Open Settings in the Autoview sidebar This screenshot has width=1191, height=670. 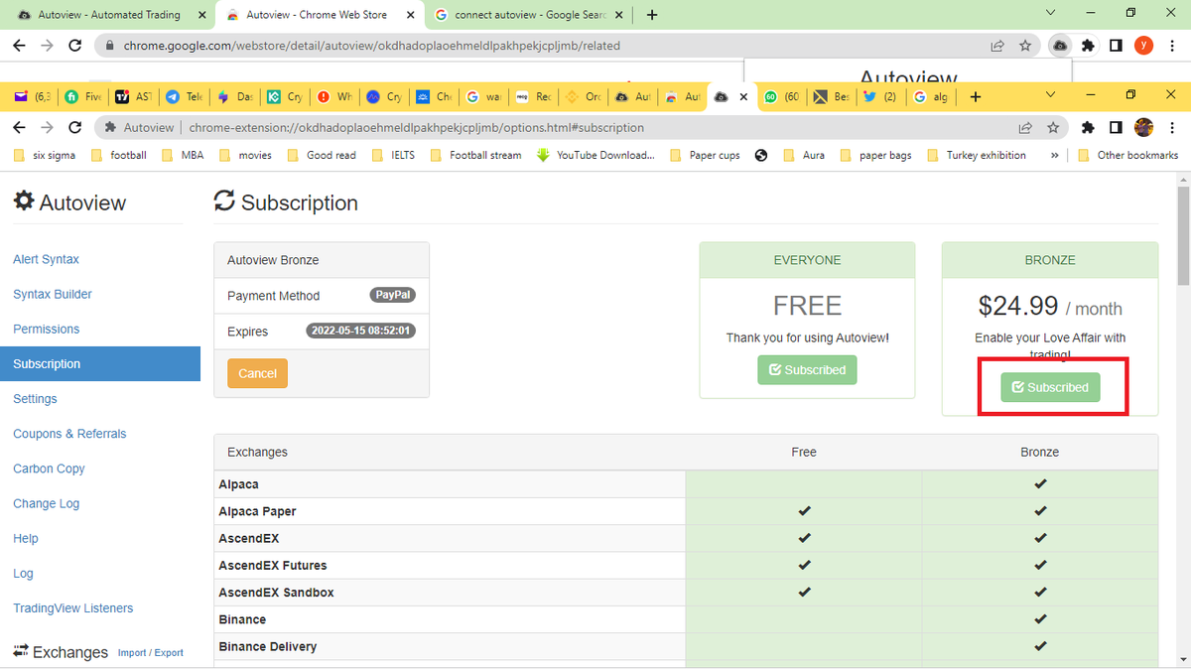coord(35,399)
